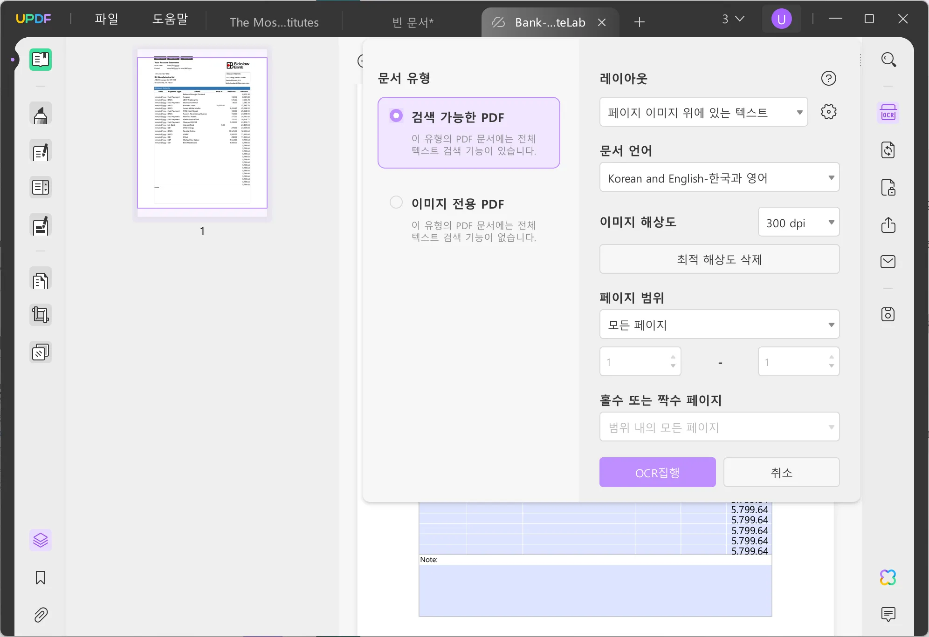Open the UPDF AI assistant icon
This screenshot has width=929, height=637.
click(888, 577)
